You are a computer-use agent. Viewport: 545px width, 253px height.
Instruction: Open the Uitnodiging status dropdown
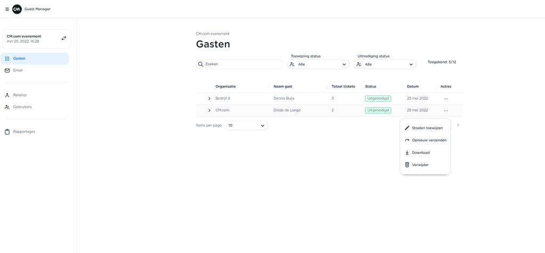pos(385,64)
